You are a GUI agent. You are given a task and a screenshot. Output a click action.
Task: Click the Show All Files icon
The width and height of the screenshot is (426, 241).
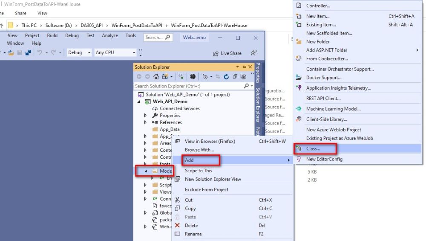point(243,77)
